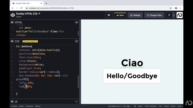The height and width of the screenshot is (108, 193).
Task: Expand the JS editor dropdown chevron
Action: click(76, 101)
